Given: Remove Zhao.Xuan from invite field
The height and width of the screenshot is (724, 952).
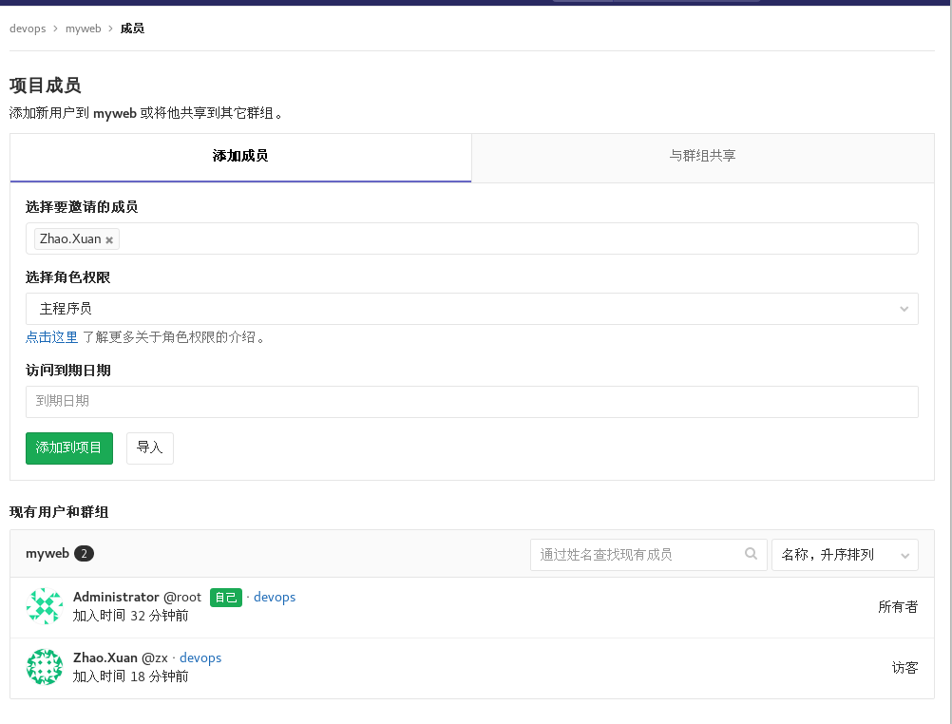Looking at the screenshot, I should (109, 240).
